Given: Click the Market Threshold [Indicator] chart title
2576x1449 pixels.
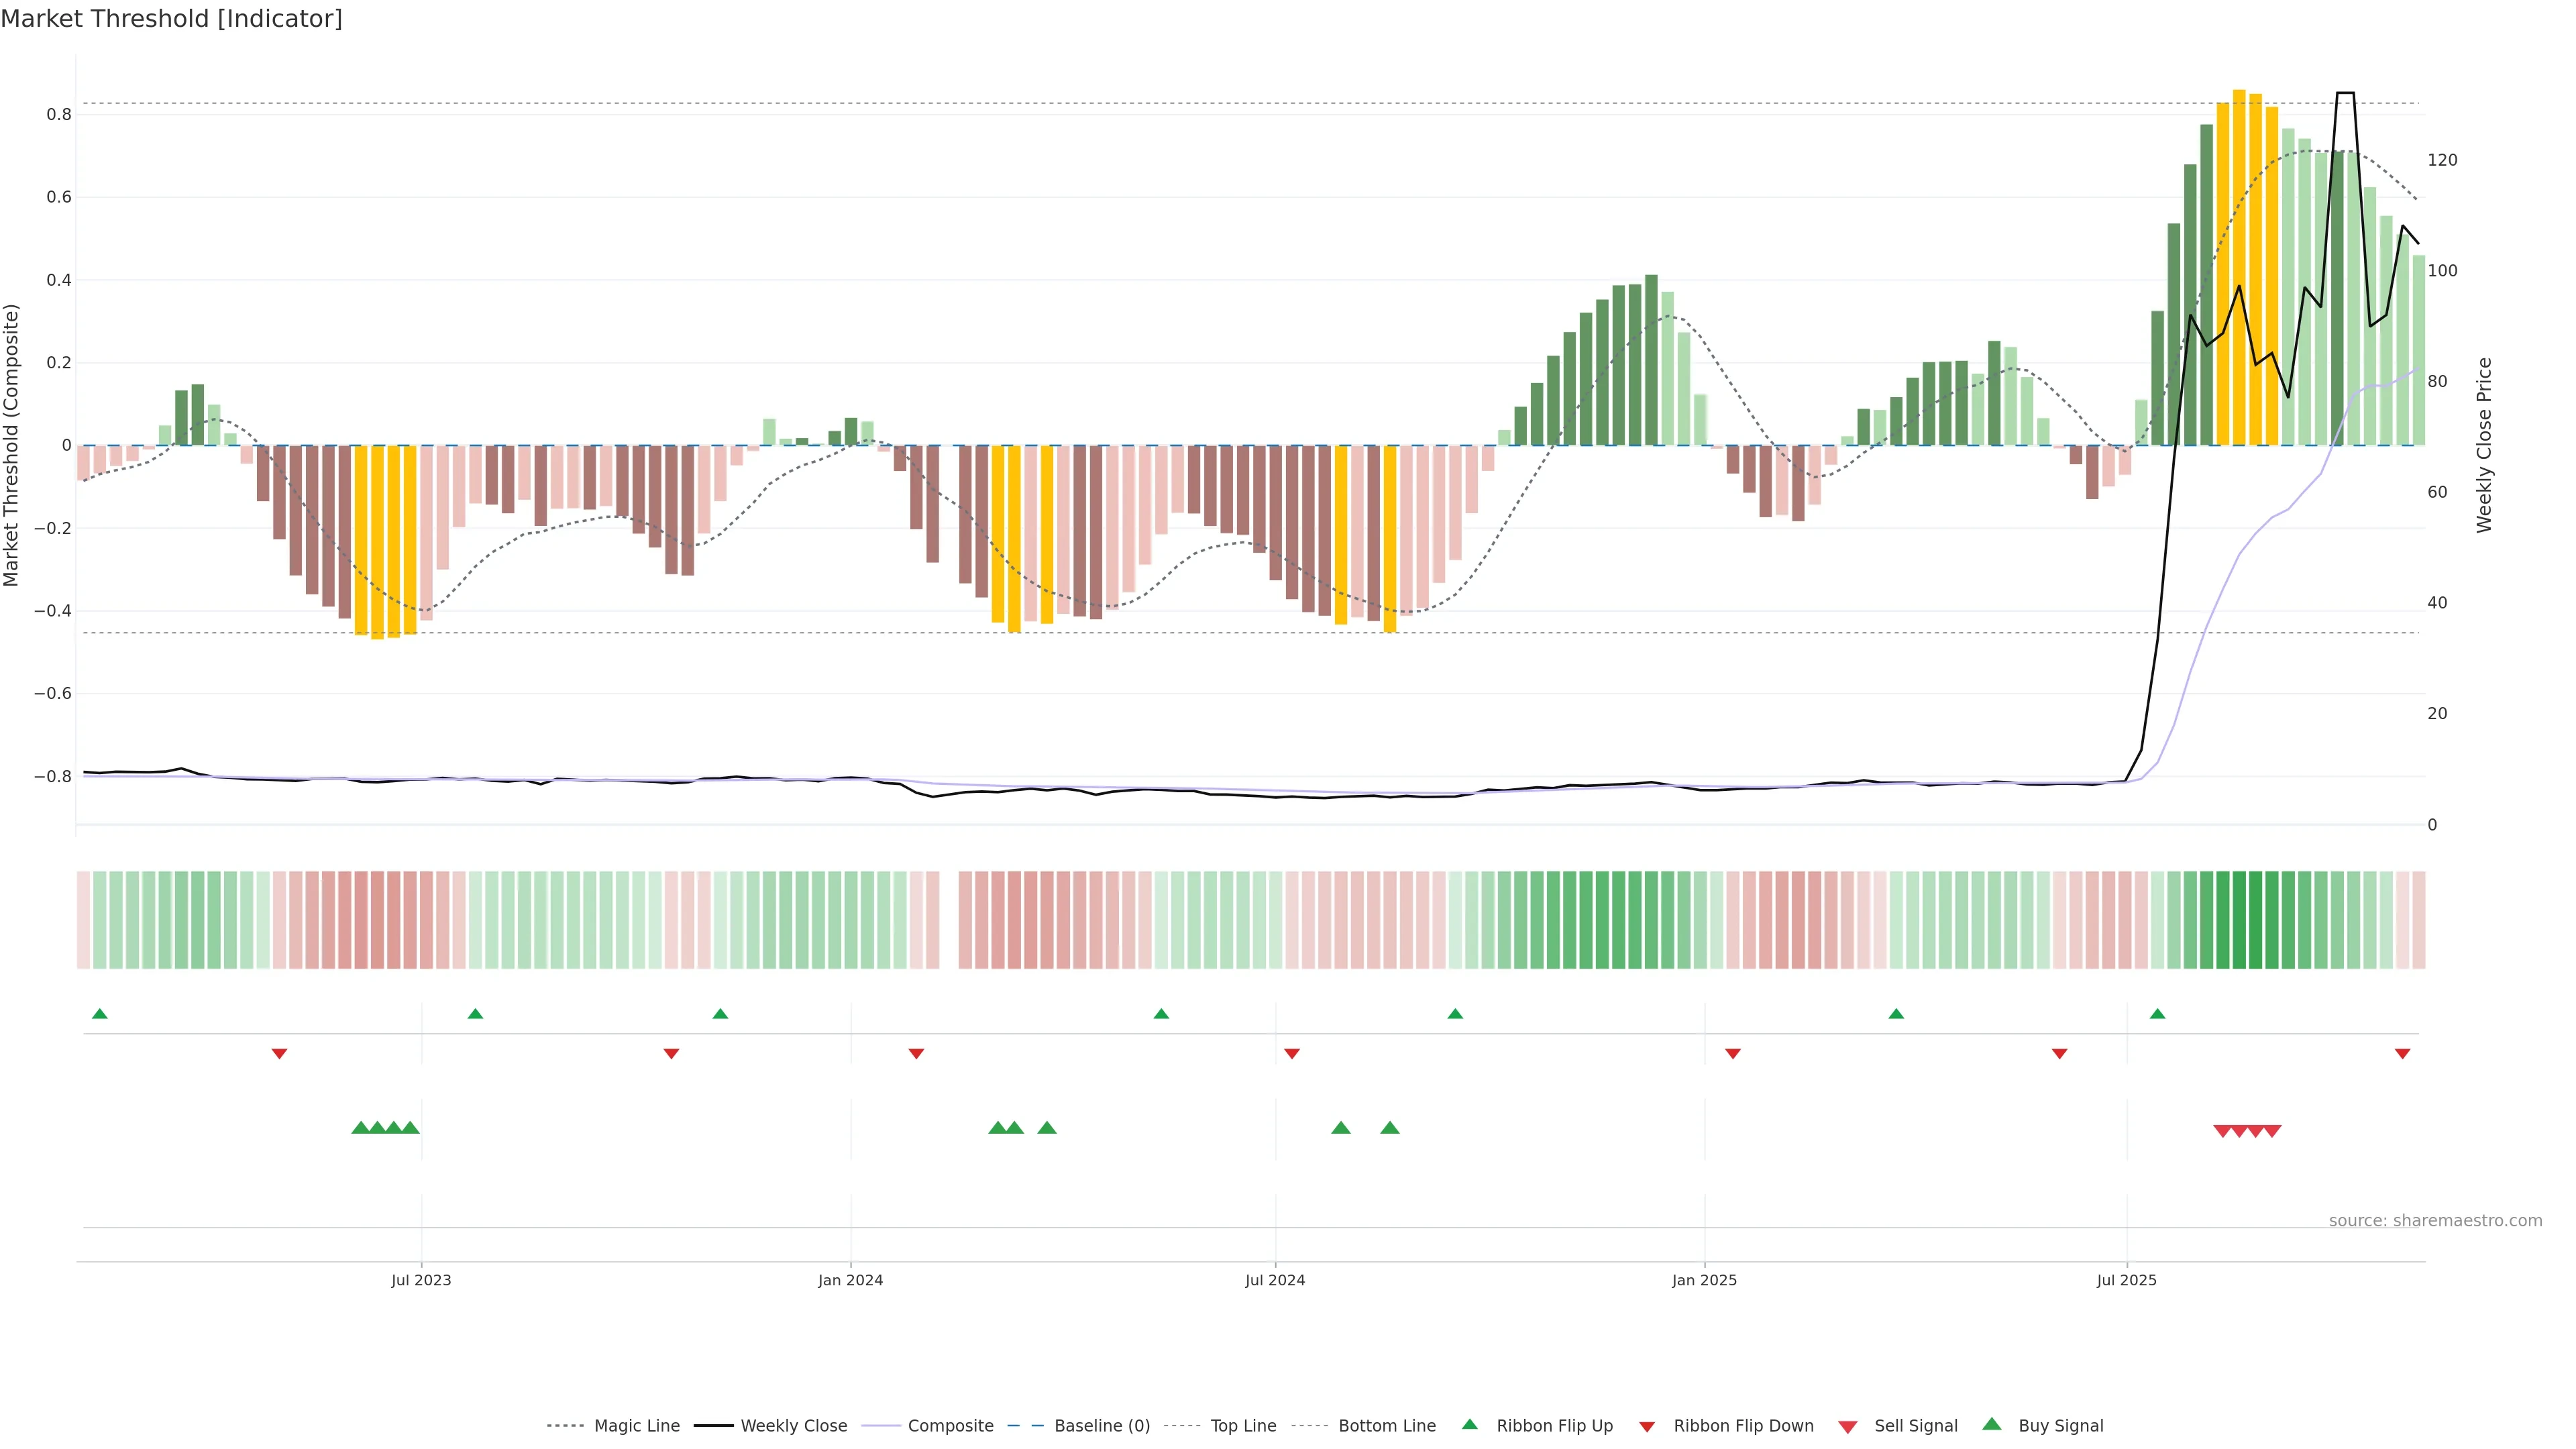Looking at the screenshot, I should click(171, 19).
